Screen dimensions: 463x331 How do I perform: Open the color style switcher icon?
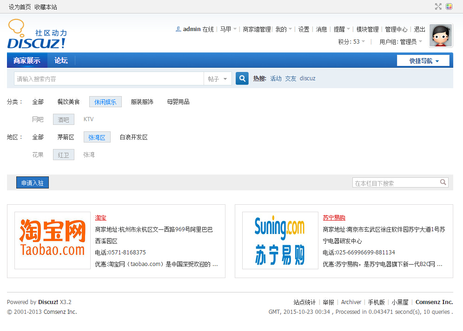point(449,6)
